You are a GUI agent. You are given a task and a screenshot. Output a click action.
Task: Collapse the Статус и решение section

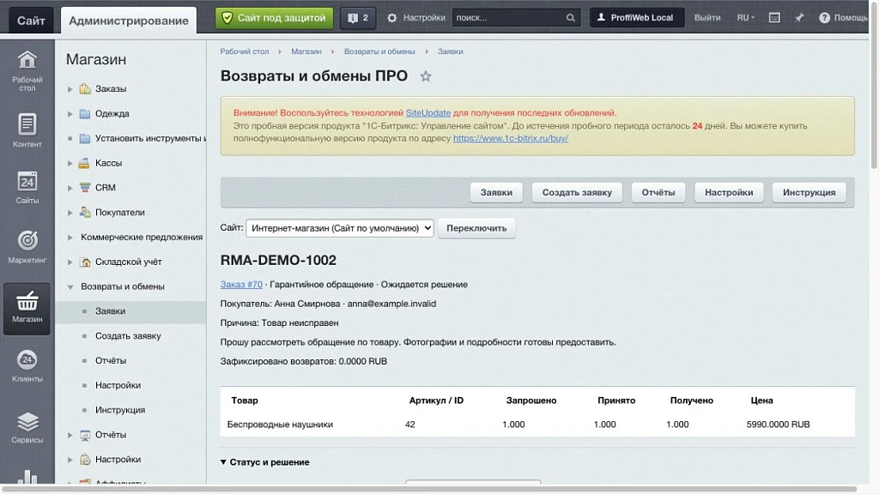click(264, 462)
